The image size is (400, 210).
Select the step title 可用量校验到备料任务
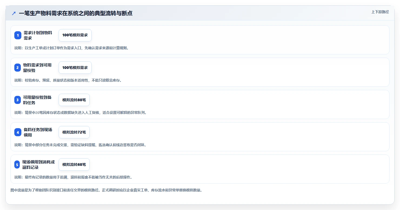coord(37,100)
